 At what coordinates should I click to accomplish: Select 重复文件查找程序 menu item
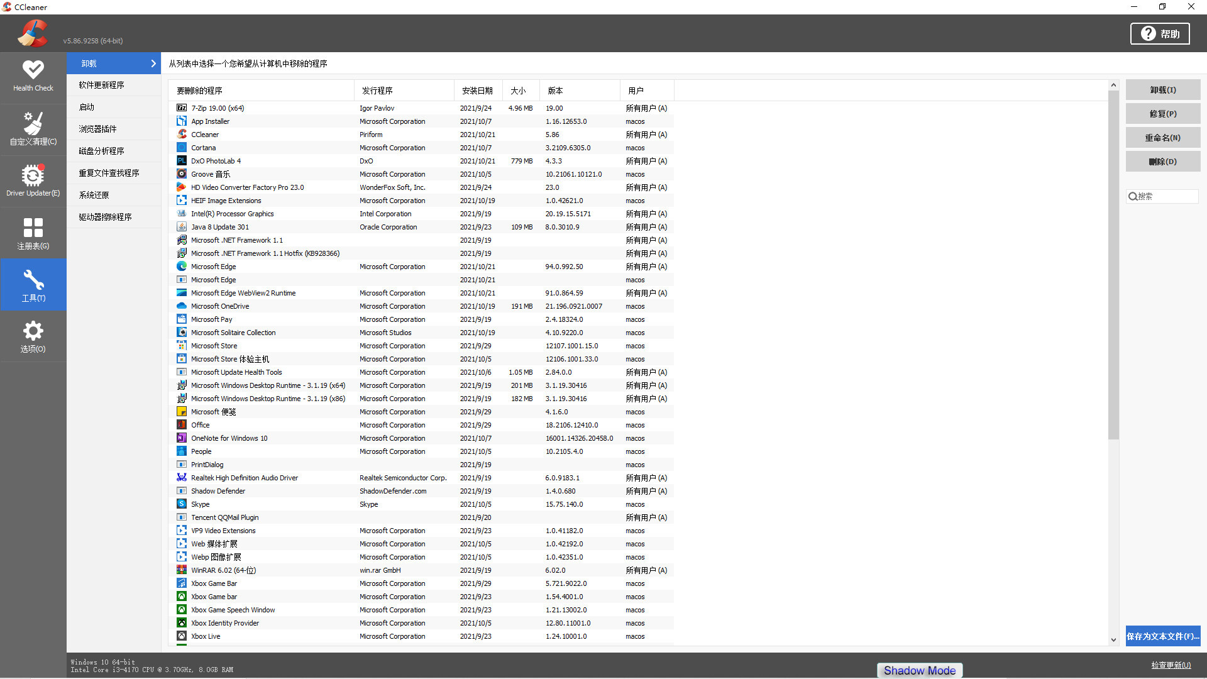click(x=114, y=173)
